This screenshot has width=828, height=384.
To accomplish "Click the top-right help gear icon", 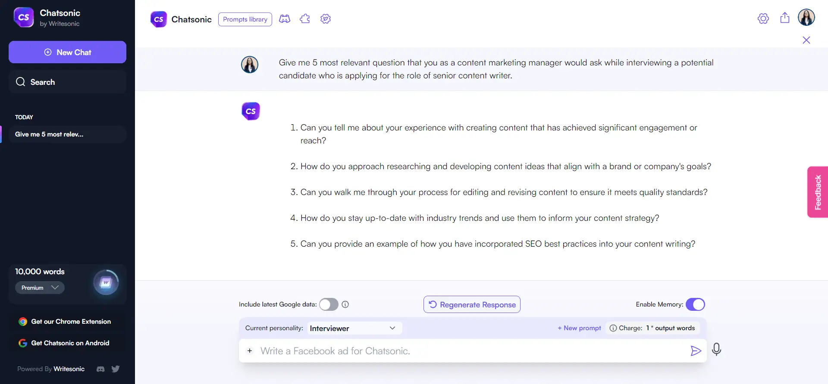I will [763, 19].
